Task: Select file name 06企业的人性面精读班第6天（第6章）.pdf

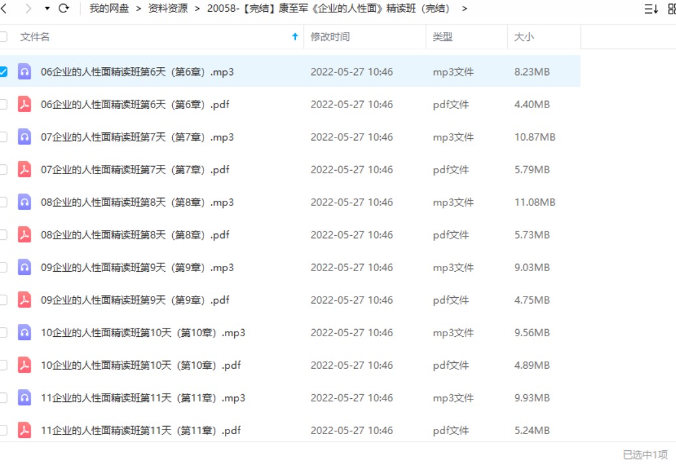Action: click(x=135, y=104)
